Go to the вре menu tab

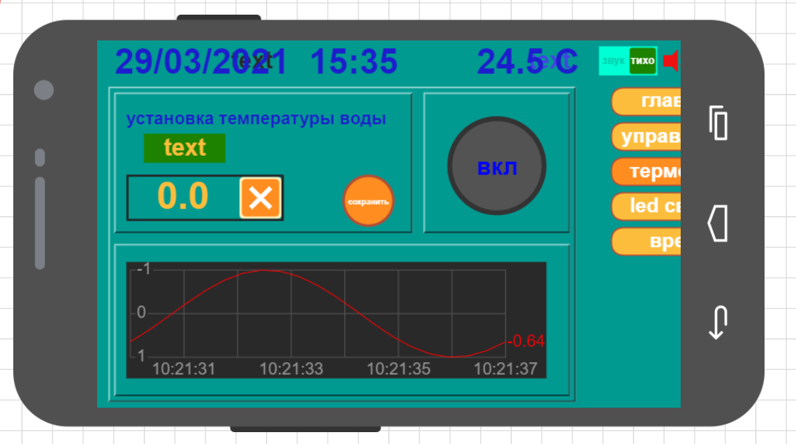point(646,242)
